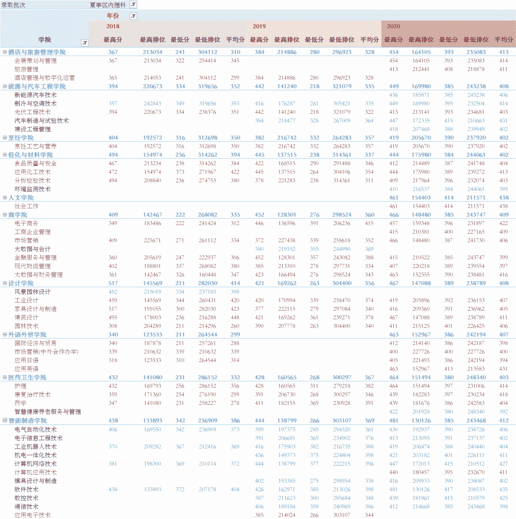Select the 机电一体化技术 row label
Viewport: 516px width, 519px height.
(35, 455)
